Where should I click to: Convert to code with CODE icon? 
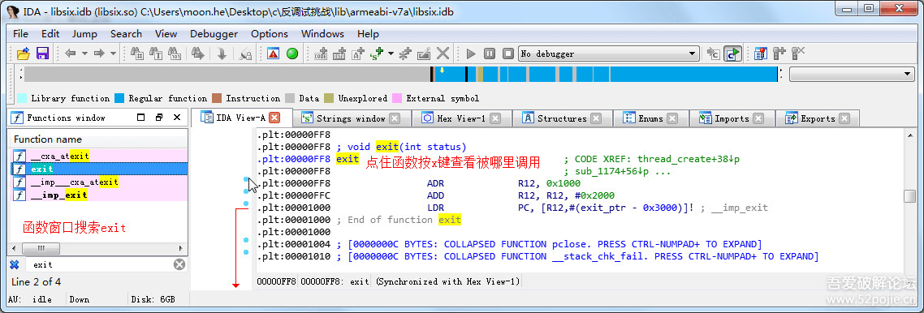click(x=322, y=54)
